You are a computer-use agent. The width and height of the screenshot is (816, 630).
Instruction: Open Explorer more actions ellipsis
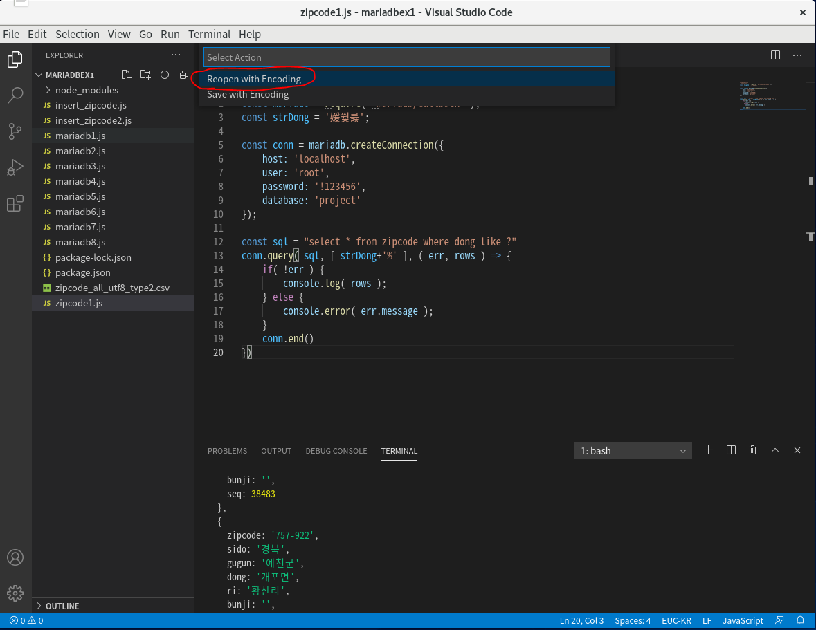pos(176,55)
